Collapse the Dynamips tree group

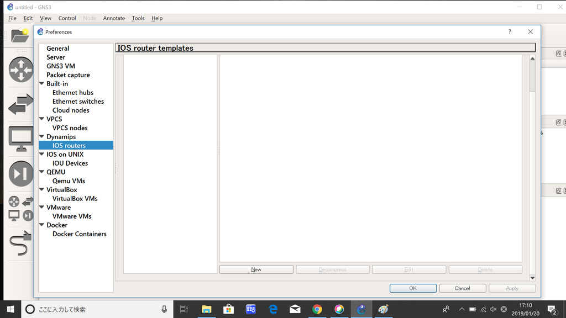pos(42,136)
